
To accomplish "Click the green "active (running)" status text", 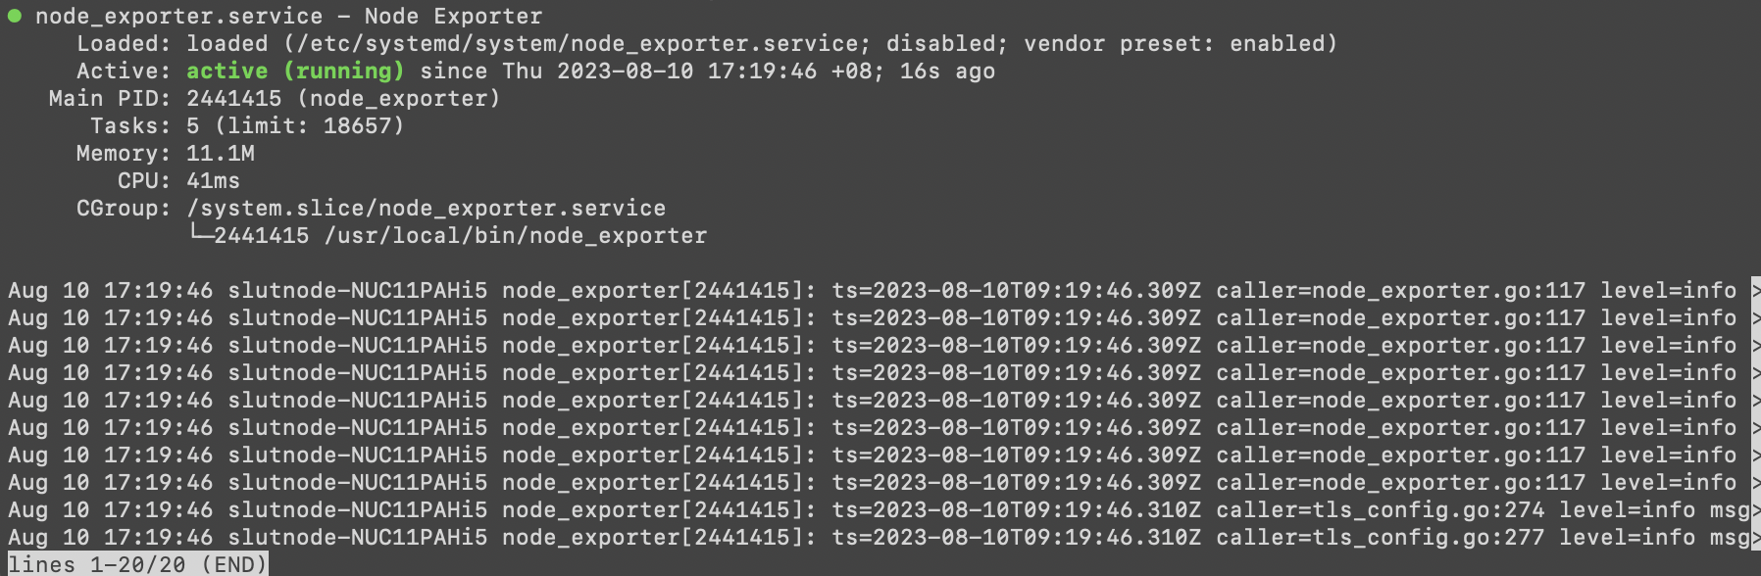I will click(x=295, y=71).
